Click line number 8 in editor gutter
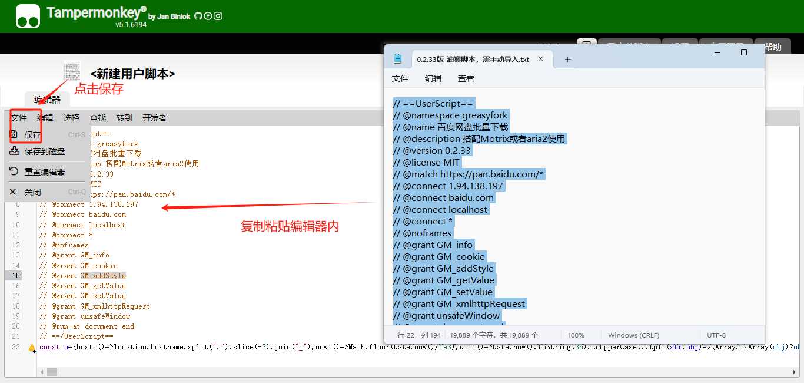This screenshot has width=804, height=383. 18,204
